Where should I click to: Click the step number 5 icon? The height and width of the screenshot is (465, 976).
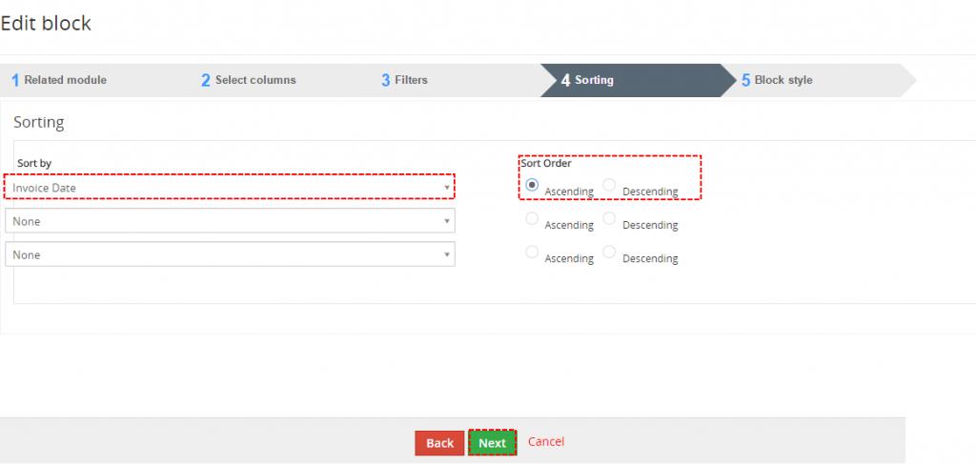pyautogui.click(x=746, y=81)
